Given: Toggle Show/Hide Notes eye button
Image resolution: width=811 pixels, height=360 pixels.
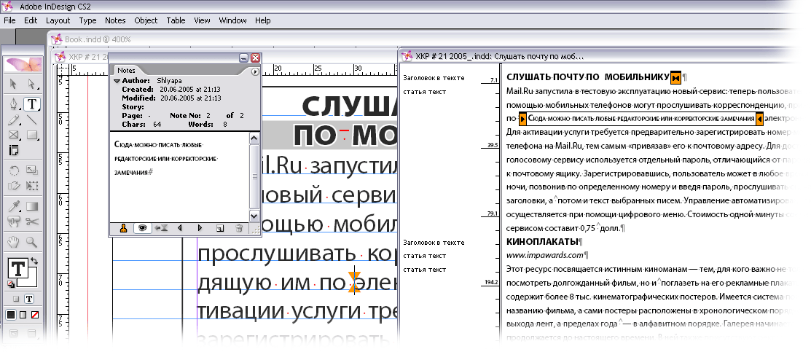Looking at the screenshot, I should click(x=142, y=228).
